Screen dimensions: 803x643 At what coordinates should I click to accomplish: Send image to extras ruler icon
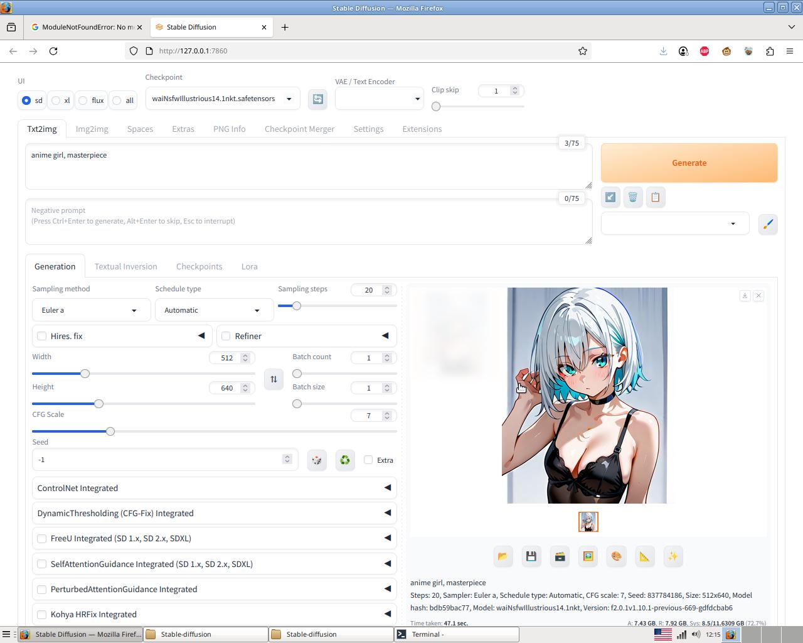645,556
